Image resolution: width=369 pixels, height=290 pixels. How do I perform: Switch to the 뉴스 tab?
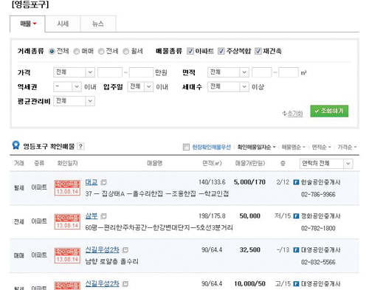98,24
